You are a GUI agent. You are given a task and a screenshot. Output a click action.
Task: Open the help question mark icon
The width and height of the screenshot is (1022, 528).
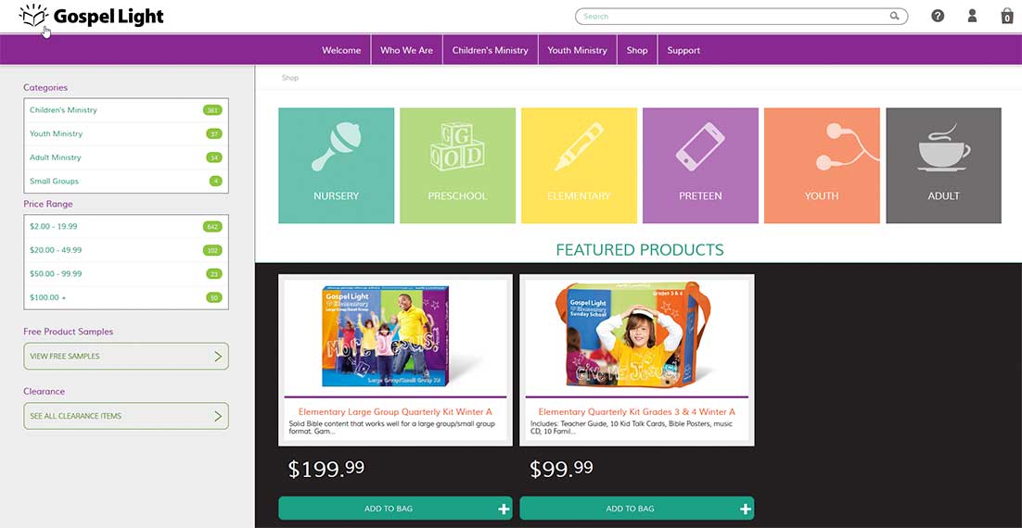[x=938, y=17]
